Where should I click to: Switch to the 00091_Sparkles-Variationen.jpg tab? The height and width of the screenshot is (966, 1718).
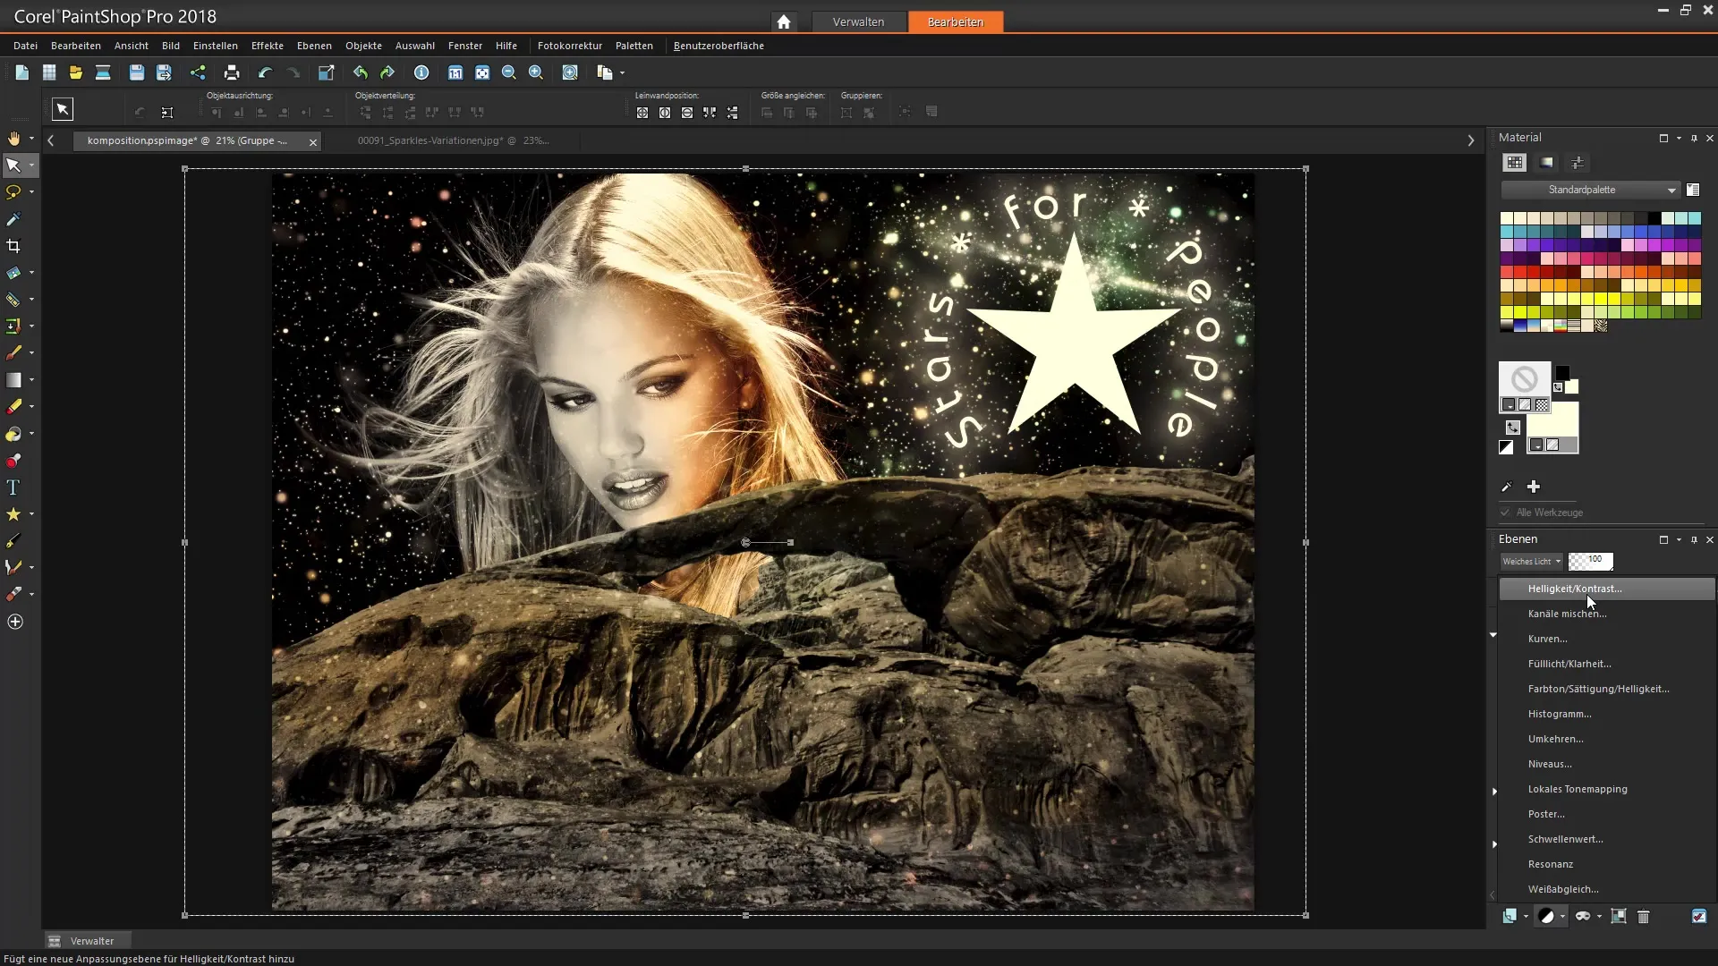point(453,140)
